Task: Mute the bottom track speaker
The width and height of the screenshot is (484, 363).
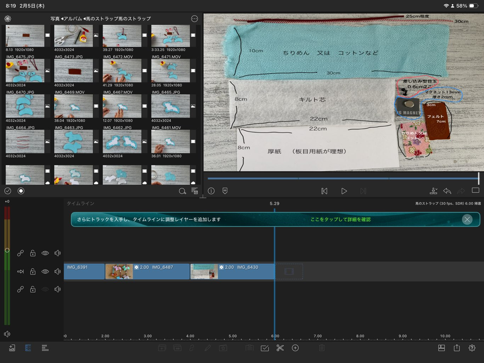Action: point(57,289)
